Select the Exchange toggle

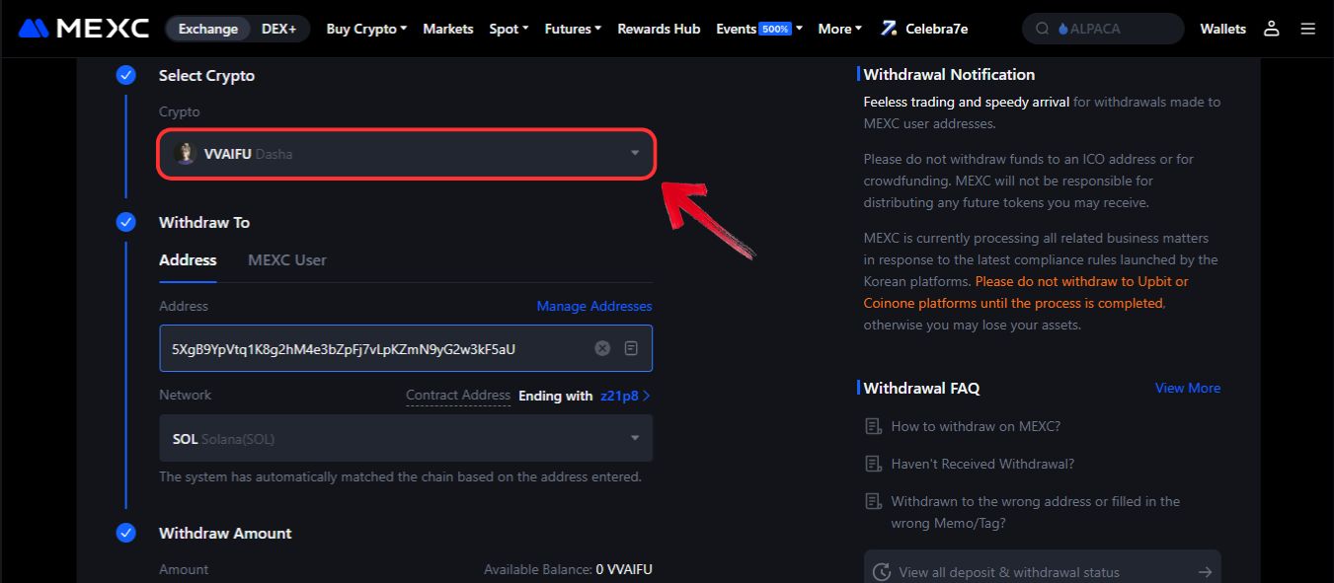point(208,29)
